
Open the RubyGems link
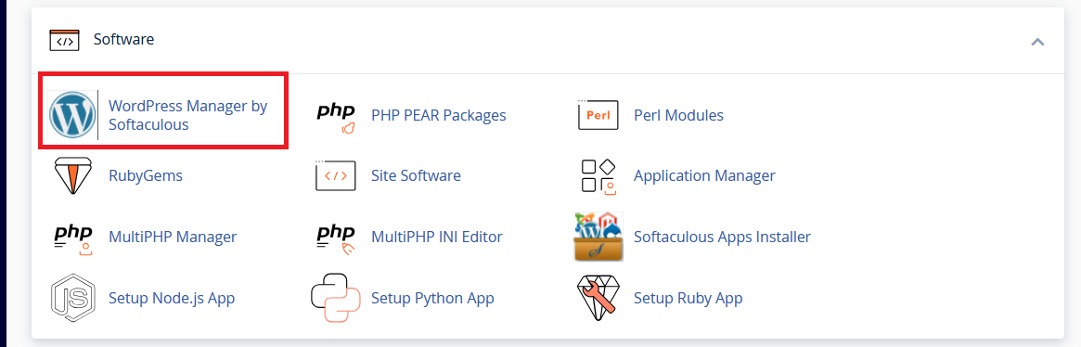pos(146,176)
